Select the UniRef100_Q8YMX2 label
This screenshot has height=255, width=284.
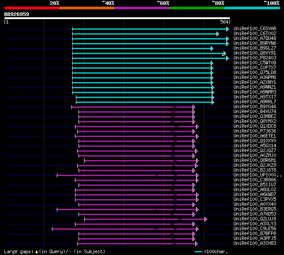tap(255, 122)
